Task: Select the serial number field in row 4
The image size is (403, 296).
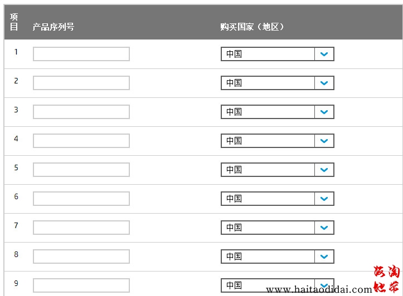Action: pyautogui.click(x=81, y=141)
